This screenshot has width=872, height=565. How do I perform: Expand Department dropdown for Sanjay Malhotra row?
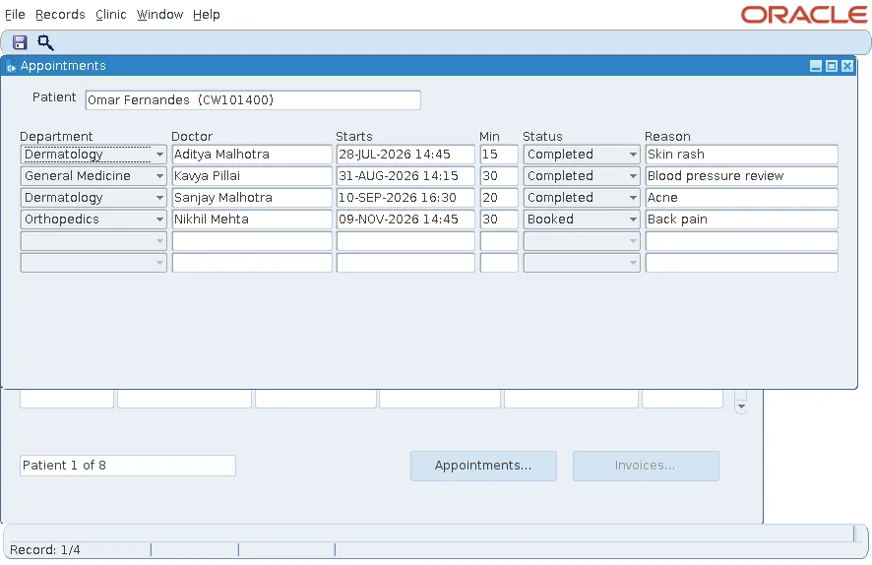[159, 198]
